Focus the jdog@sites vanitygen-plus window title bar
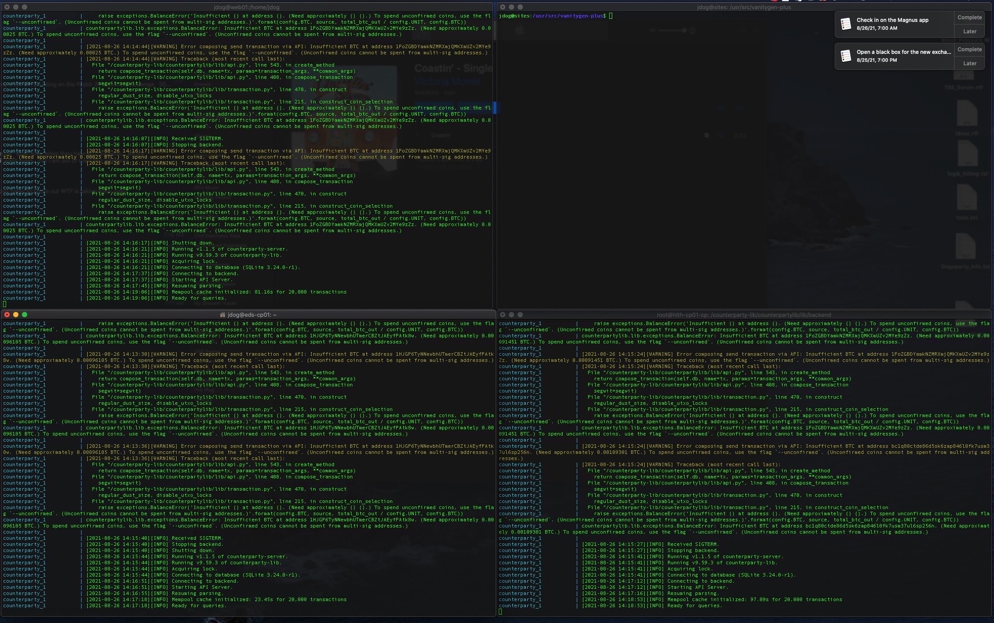This screenshot has width=994, height=623. pyautogui.click(x=744, y=7)
